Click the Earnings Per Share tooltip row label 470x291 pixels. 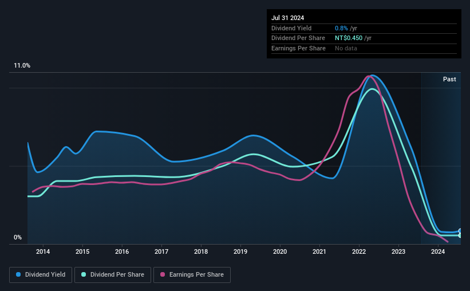coord(298,48)
